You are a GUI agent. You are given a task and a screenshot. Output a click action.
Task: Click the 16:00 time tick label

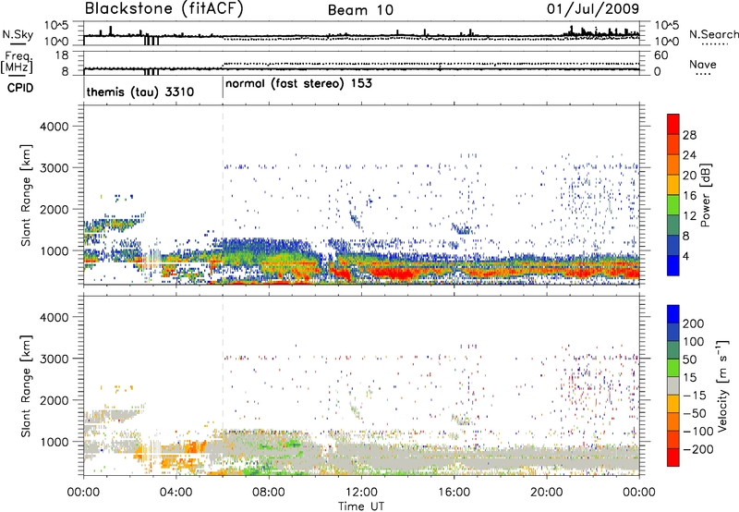454,493
